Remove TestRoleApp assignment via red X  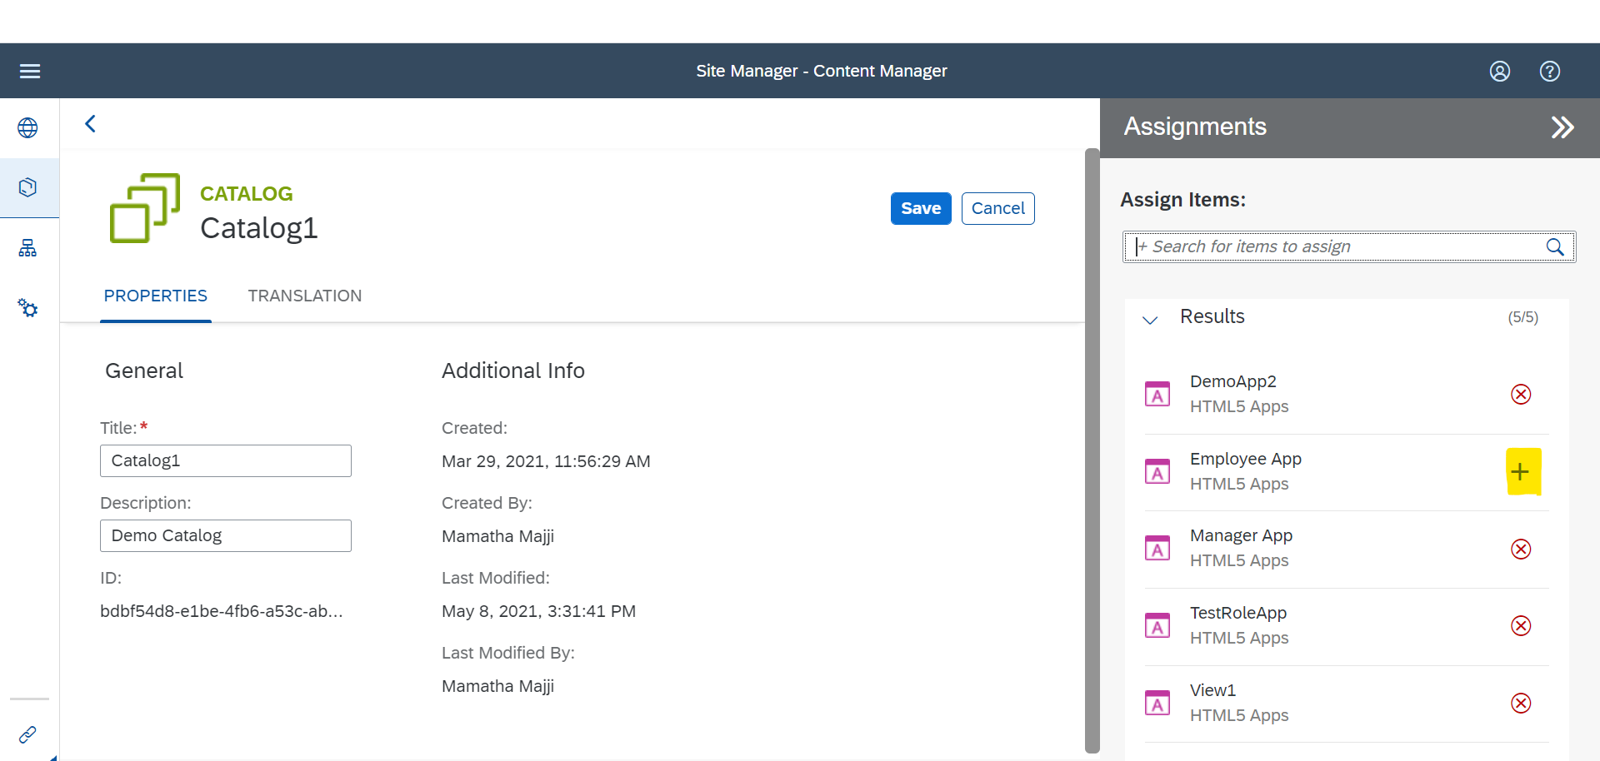click(1521, 625)
